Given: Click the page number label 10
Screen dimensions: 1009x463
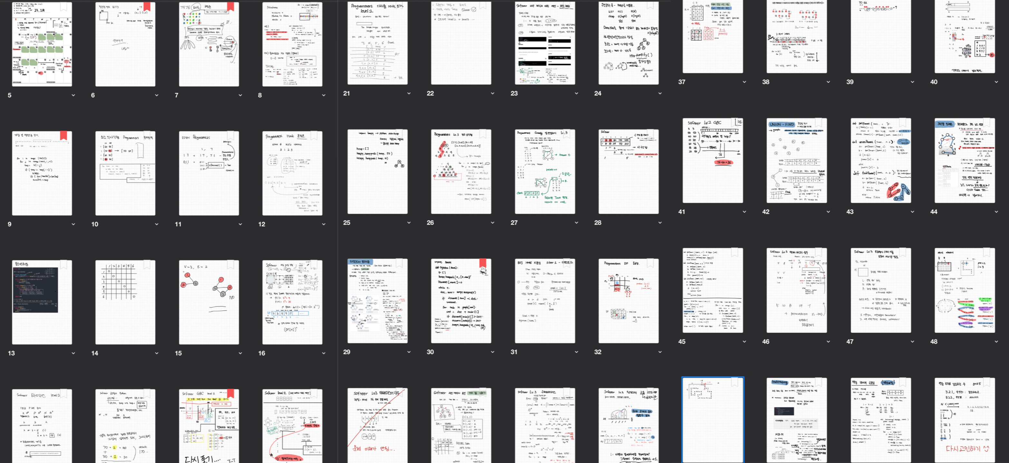Looking at the screenshot, I should [x=95, y=224].
